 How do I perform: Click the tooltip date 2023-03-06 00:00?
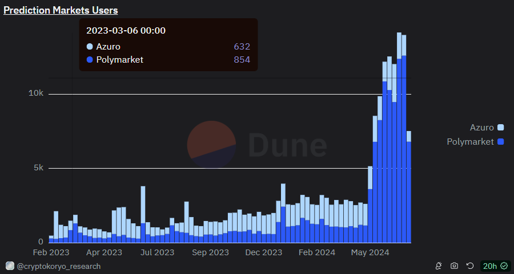click(126, 30)
